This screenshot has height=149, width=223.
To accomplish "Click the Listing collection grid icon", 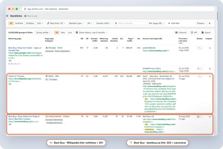I will pyautogui.click(x=46, y=116).
